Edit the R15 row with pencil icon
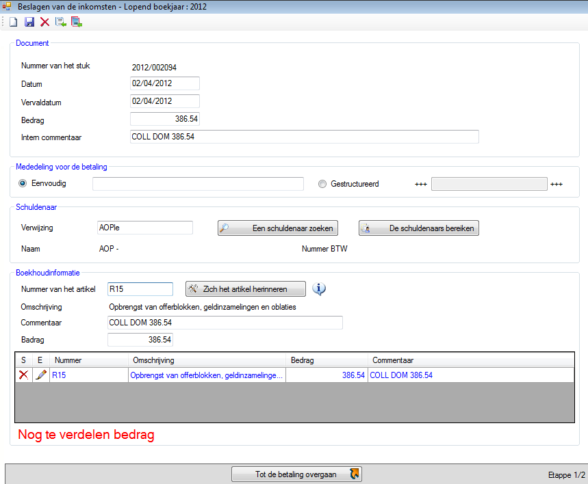588x484 pixels. click(x=40, y=375)
